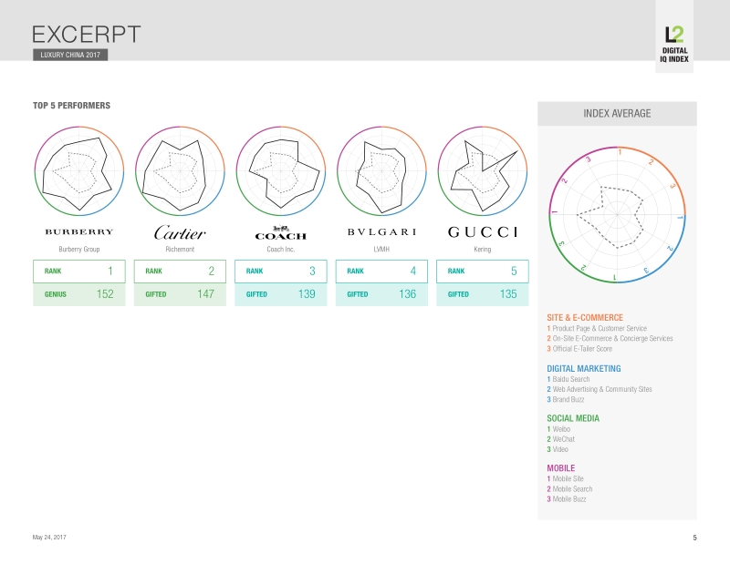Click the Gifted 135 score
This screenshot has width=730, height=564.
483,294
